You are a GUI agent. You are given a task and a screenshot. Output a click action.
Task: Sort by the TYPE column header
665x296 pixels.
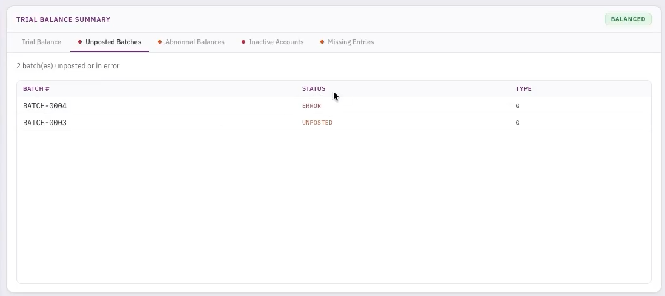click(x=523, y=89)
